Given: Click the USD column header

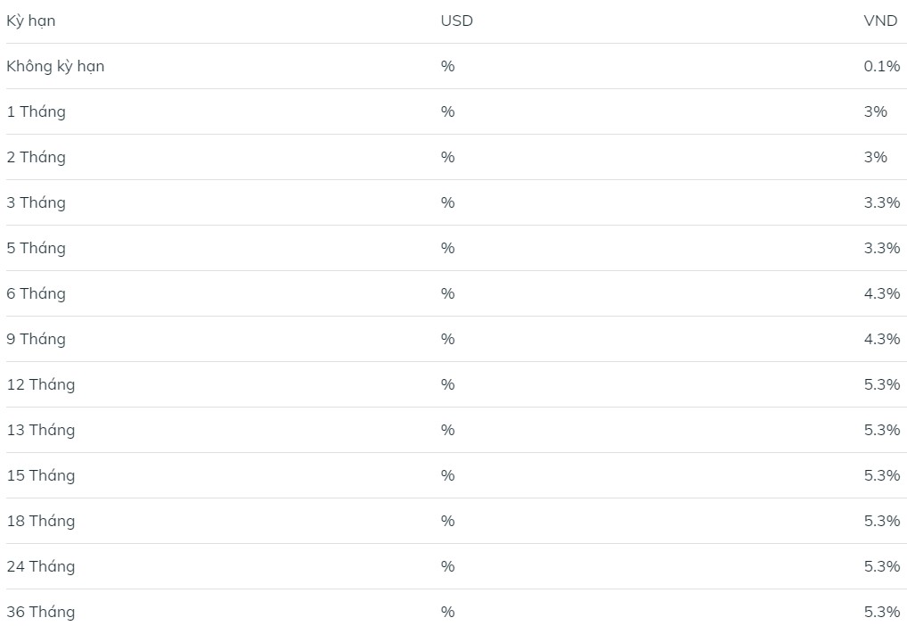Looking at the screenshot, I should point(456,21).
